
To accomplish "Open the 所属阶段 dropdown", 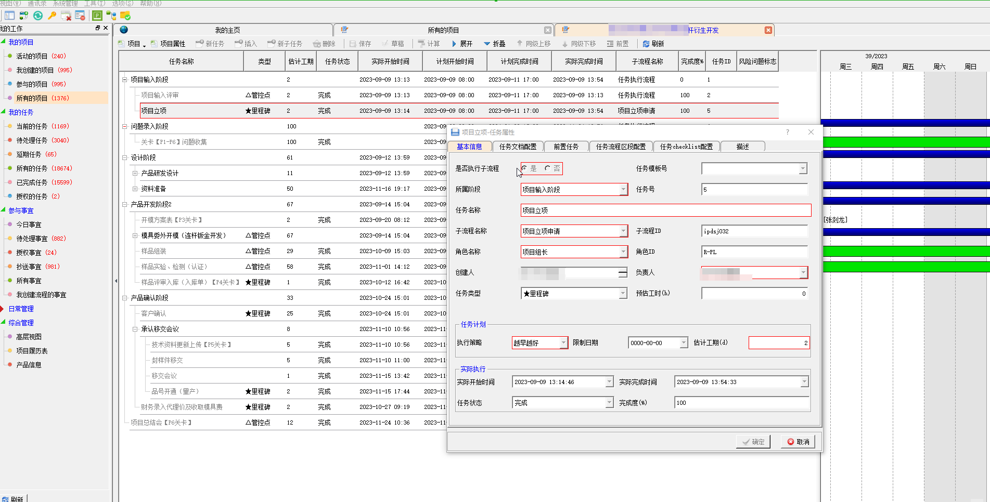I will click(x=623, y=190).
